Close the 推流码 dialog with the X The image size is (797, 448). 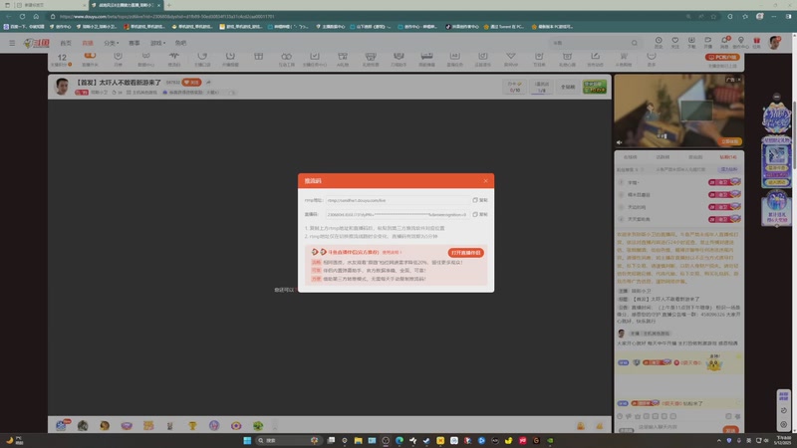pos(485,181)
